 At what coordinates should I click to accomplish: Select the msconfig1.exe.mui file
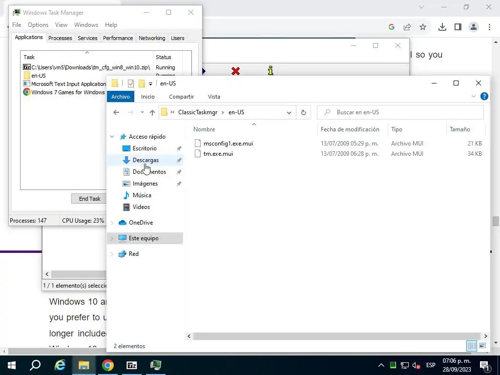pos(228,144)
